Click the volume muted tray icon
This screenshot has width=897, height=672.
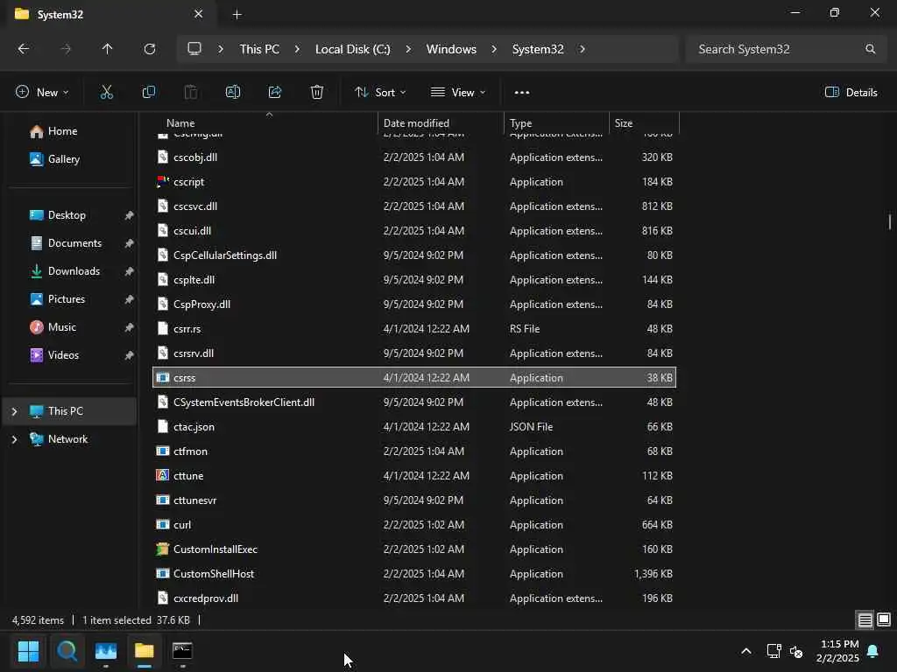click(x=796, y=651)
